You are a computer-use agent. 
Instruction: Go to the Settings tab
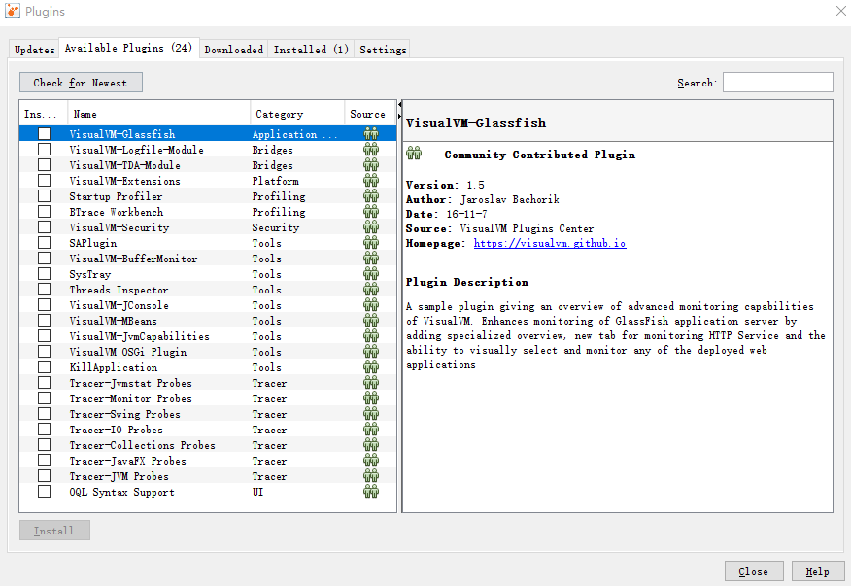383,50
